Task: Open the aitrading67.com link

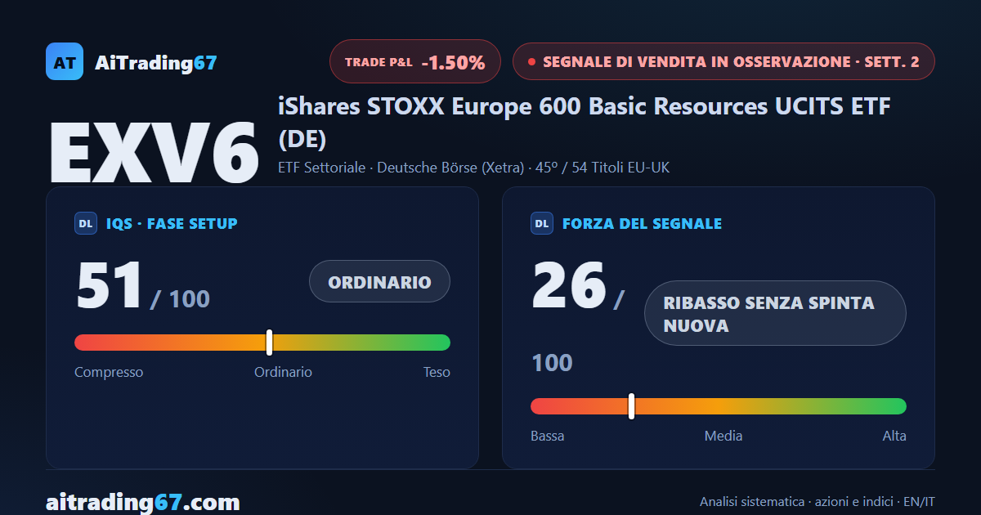Action: (x=143, y=501)
